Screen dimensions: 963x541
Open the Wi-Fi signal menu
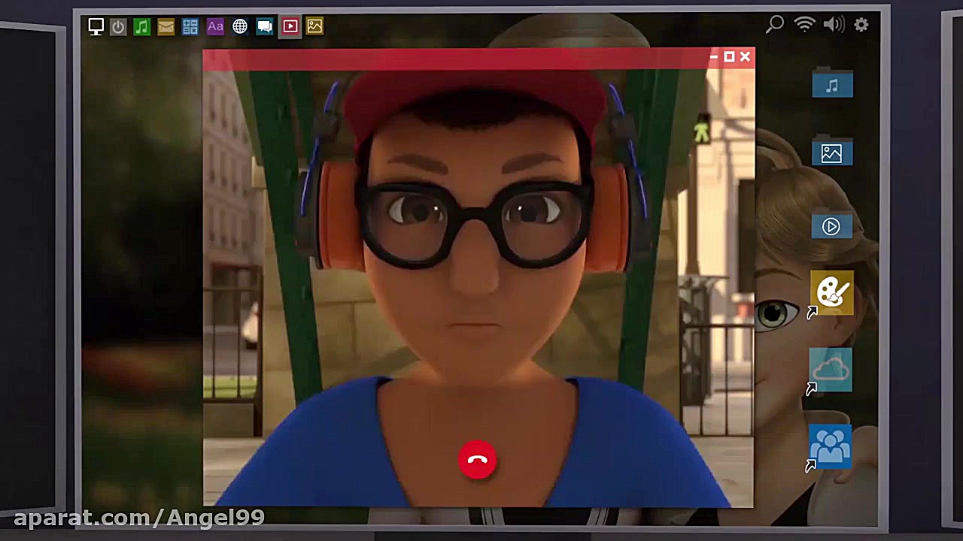[805, 24]
